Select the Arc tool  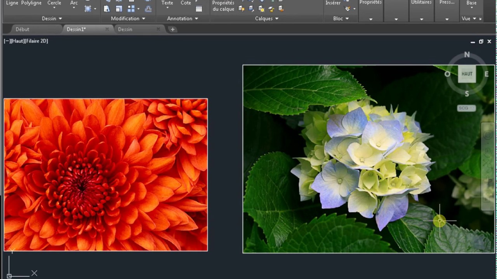click(74, 3)
